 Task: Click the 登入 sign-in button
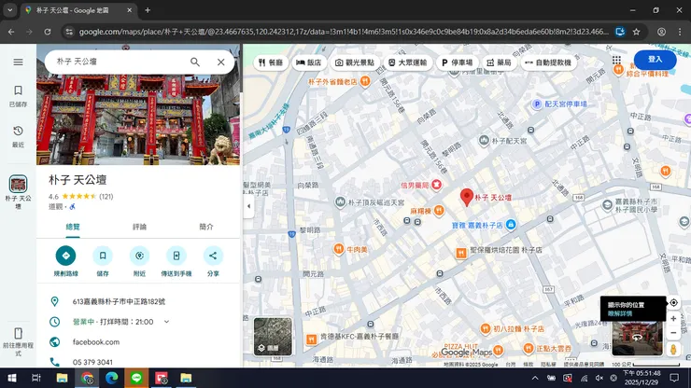655,60
